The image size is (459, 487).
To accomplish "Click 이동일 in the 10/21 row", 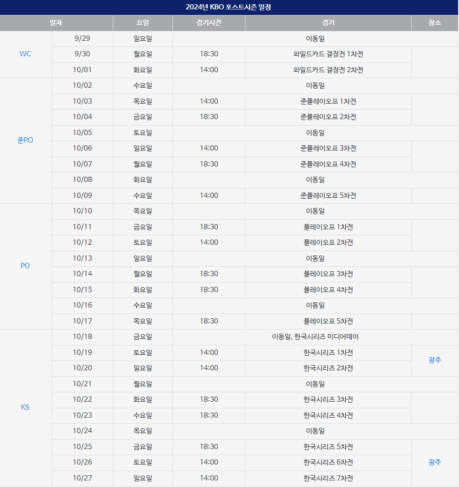I will click(315, 384).
